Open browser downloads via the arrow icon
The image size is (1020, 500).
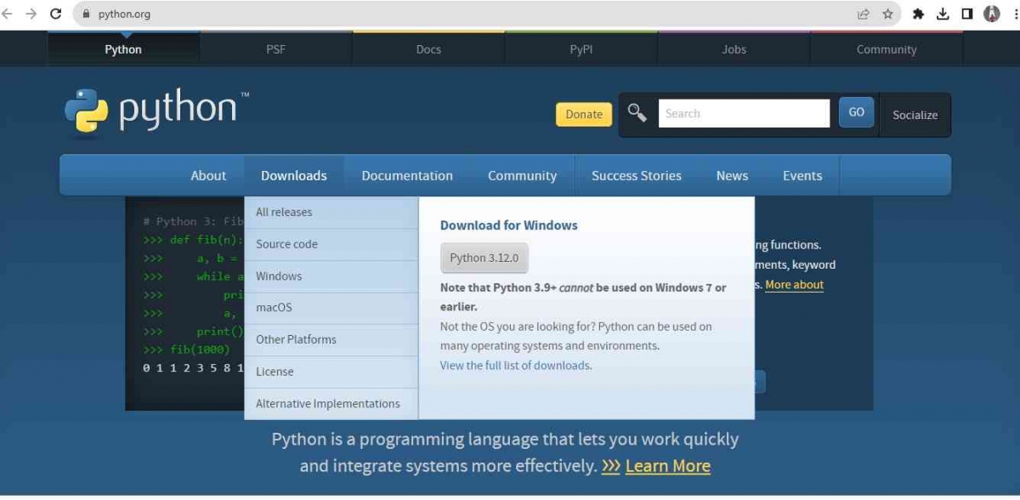(x=943, y=14)
